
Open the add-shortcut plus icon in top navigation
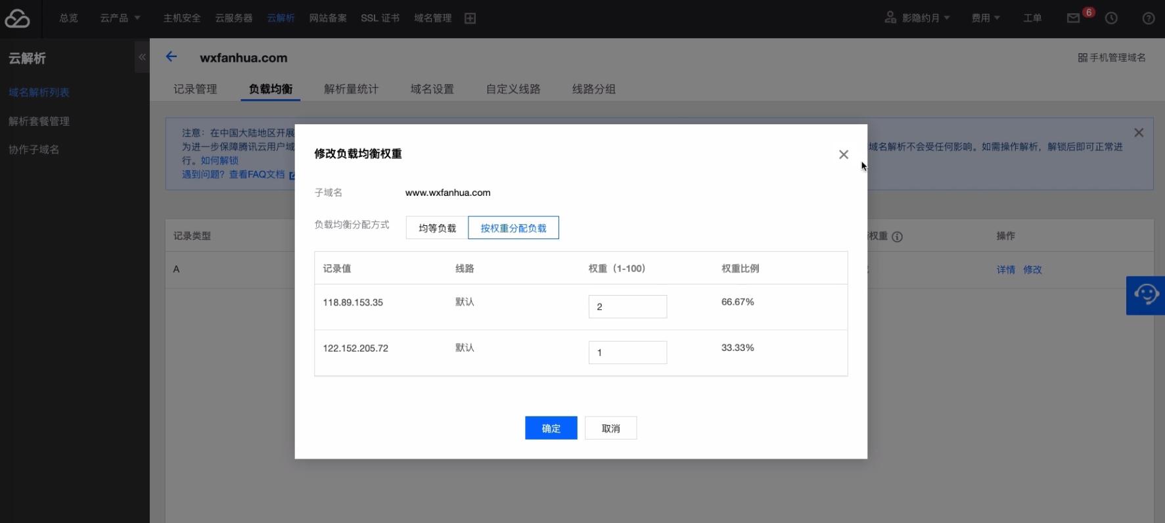tap(470, 18)
